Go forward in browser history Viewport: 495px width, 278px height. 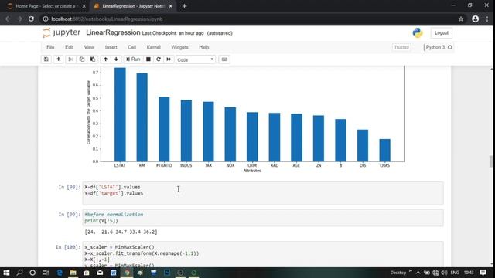(x=19, y=19)
